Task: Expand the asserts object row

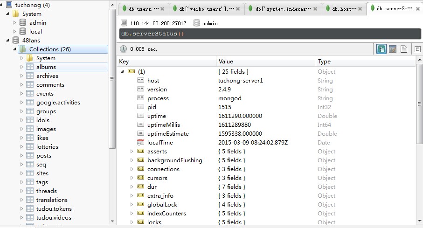Action: (x=132, y=152)
